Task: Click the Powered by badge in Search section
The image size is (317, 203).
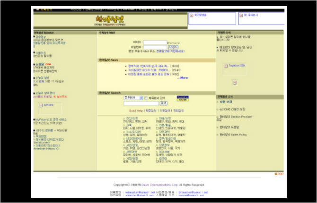Action: [183, 98]
